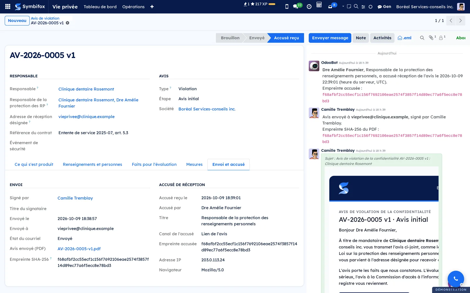Open the Tableau de bord menu
The height and width of the screenshot is (293, 470).
tap(100, 6)
